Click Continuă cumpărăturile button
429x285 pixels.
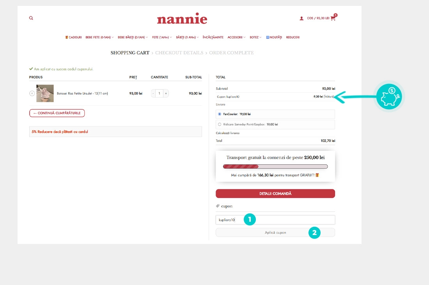[57, 113]
